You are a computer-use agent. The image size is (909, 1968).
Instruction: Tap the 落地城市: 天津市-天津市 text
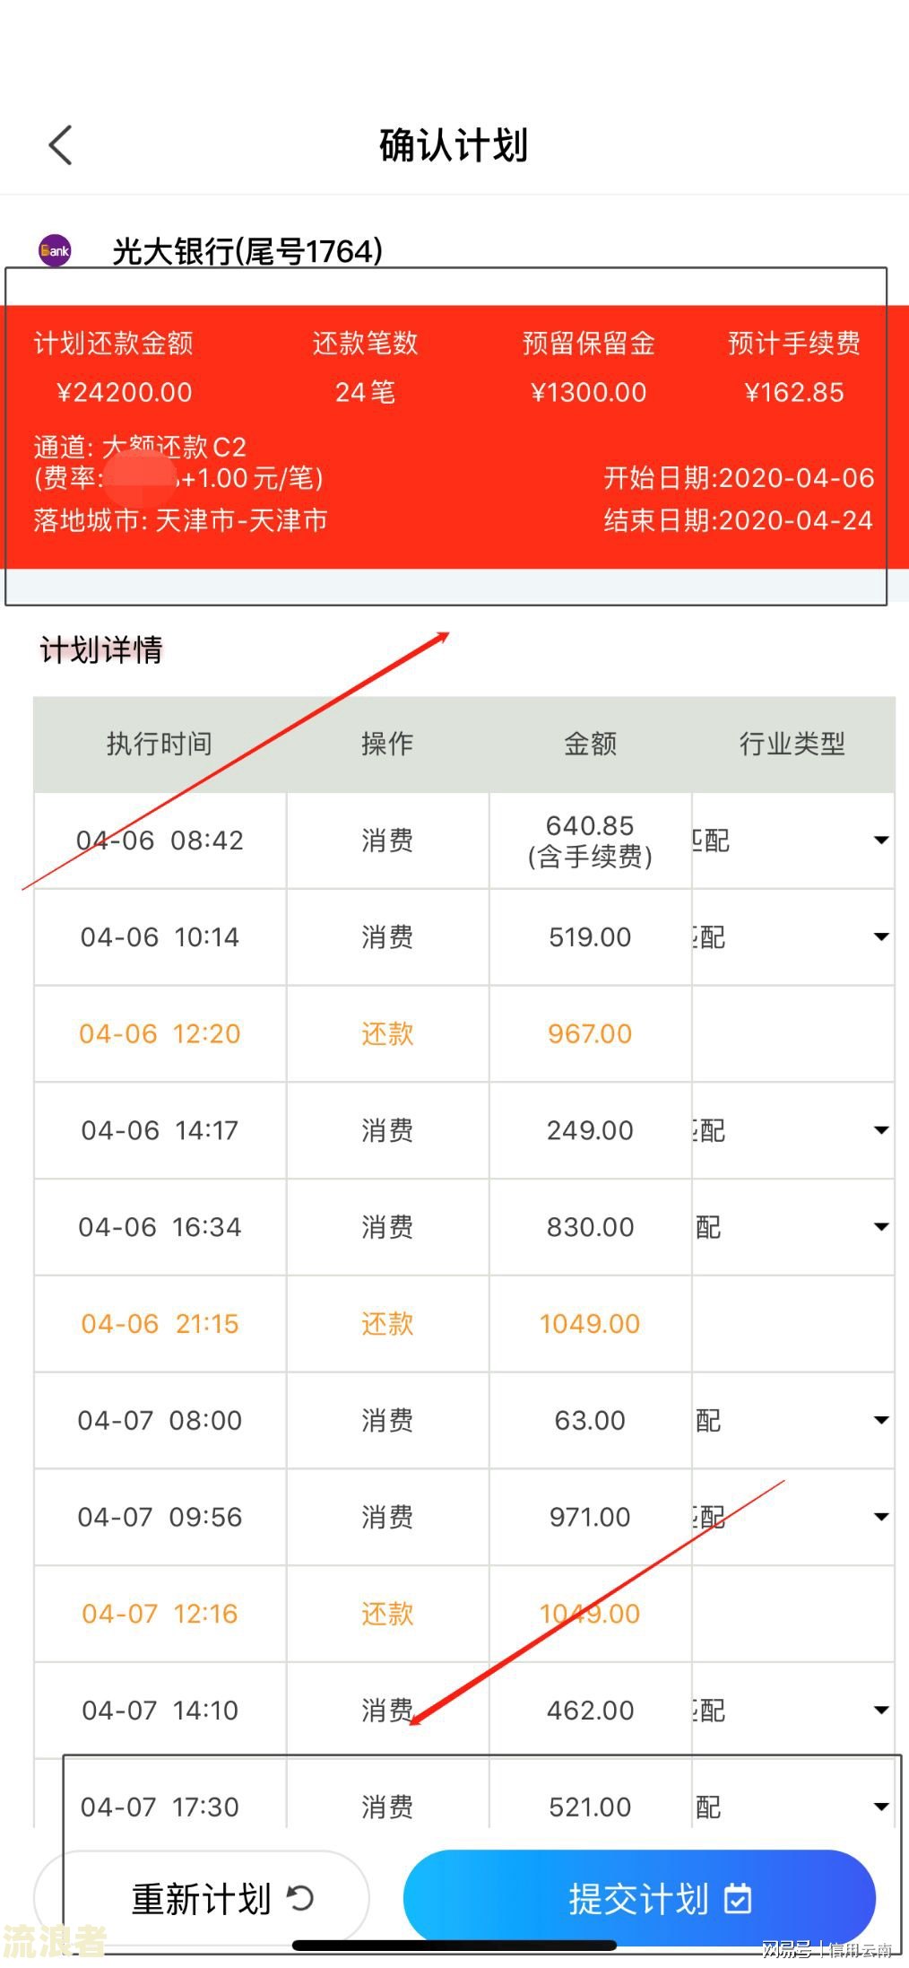(x=180, y=520)
